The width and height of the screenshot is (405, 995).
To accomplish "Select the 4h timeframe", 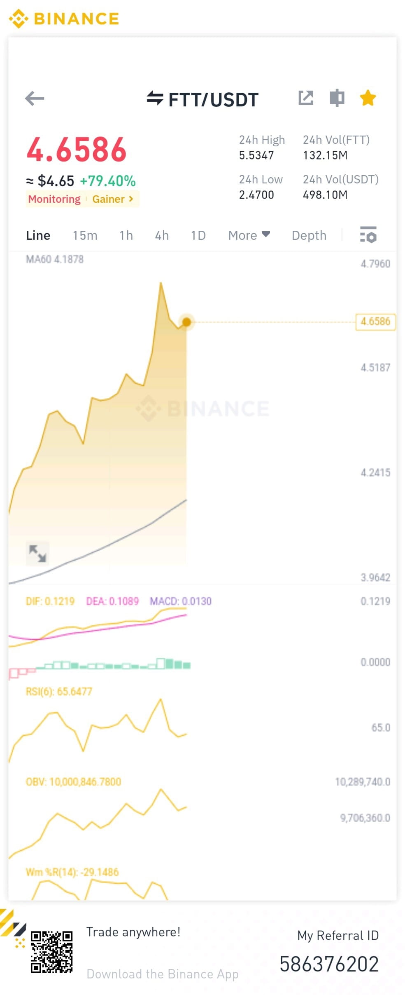I will point(162,235).
